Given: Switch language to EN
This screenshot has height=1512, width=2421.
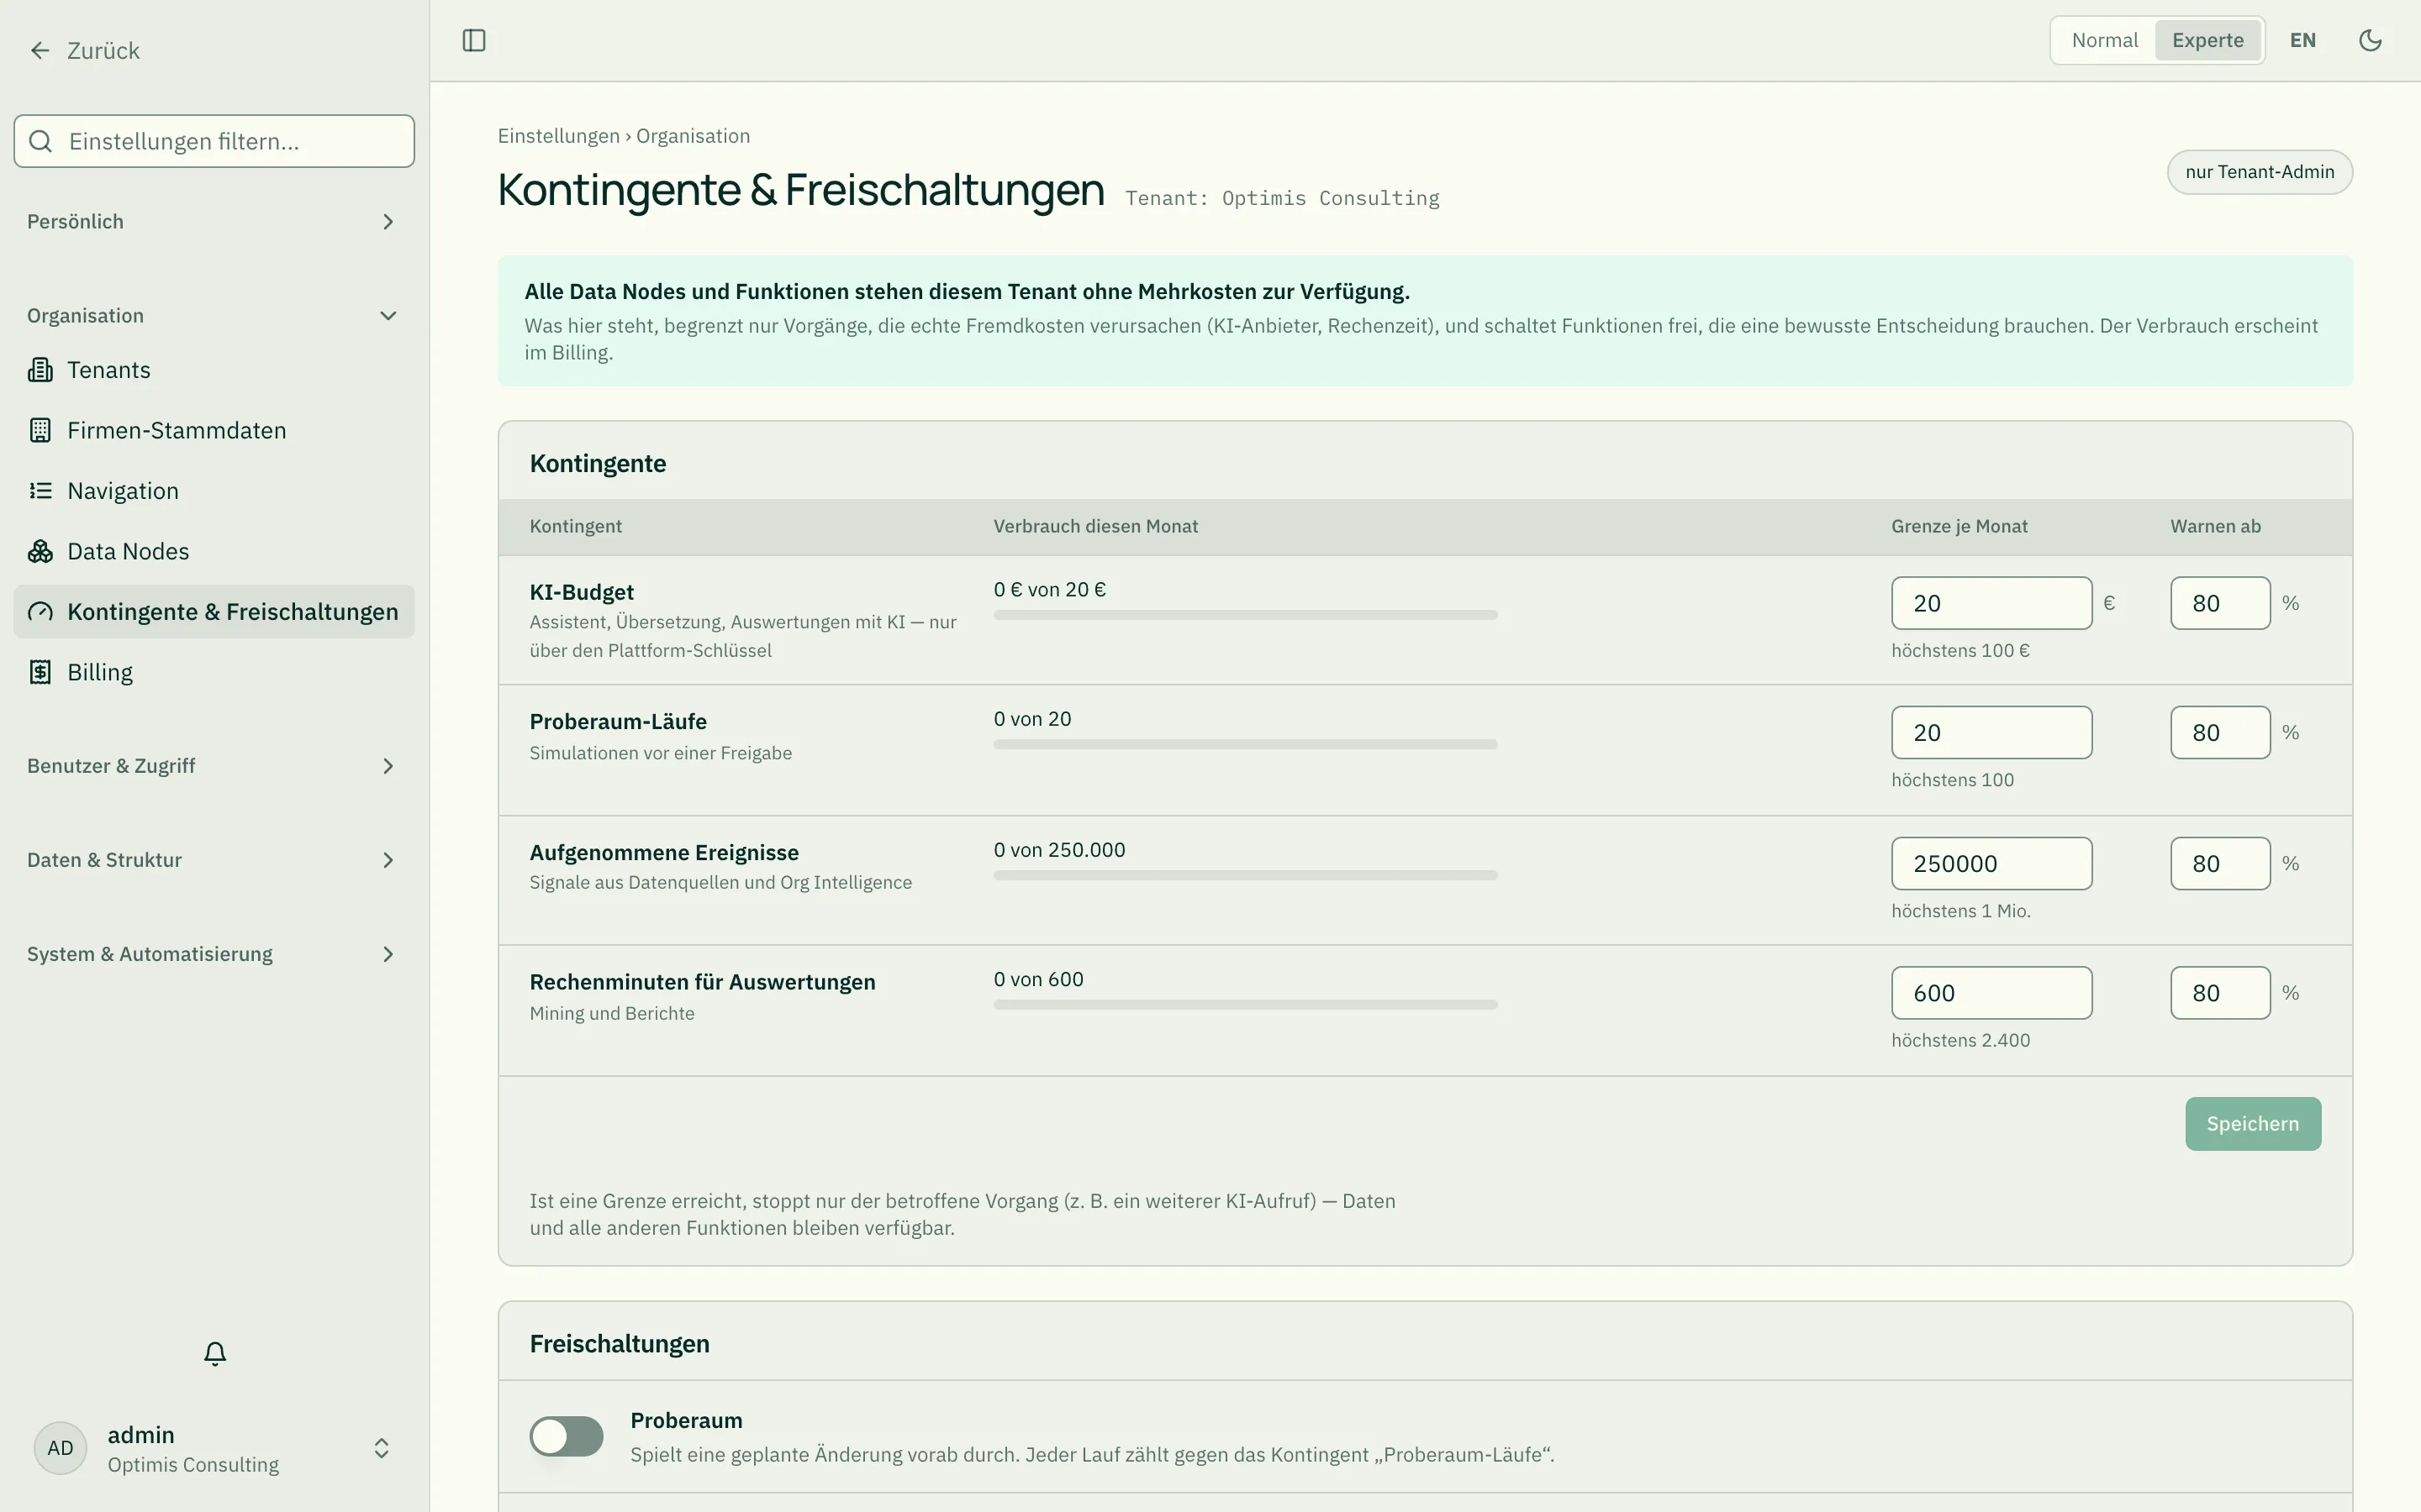Looking at the screenshot, I should (x=2302, y=40).
